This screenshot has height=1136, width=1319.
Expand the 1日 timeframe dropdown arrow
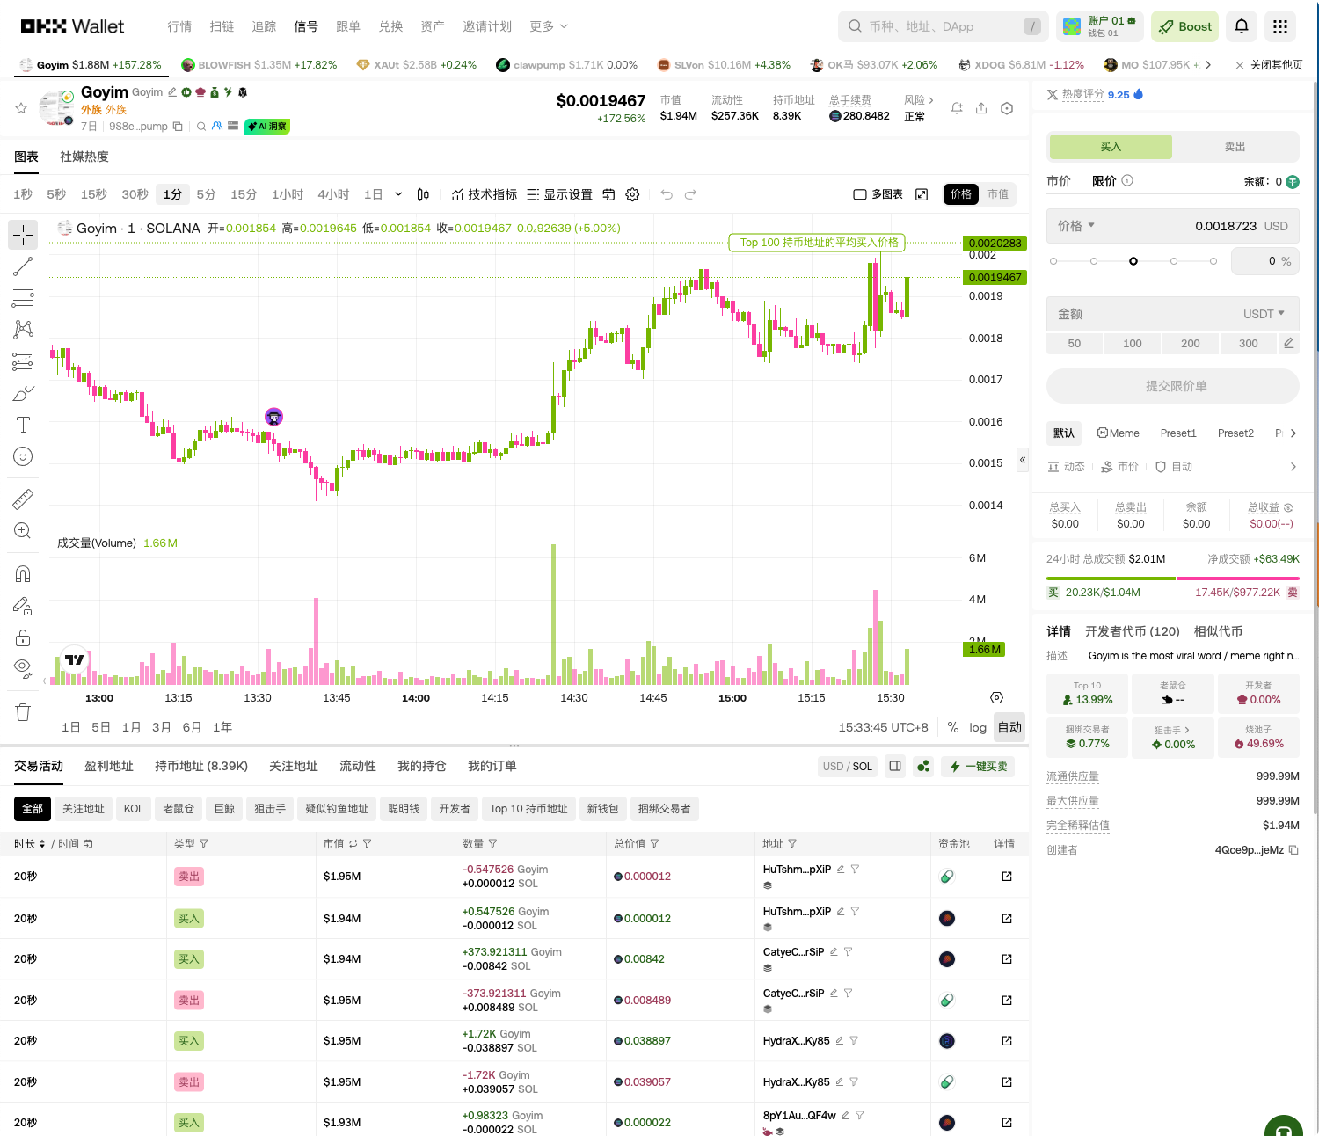pyautogui.click(x=398, y=194)
